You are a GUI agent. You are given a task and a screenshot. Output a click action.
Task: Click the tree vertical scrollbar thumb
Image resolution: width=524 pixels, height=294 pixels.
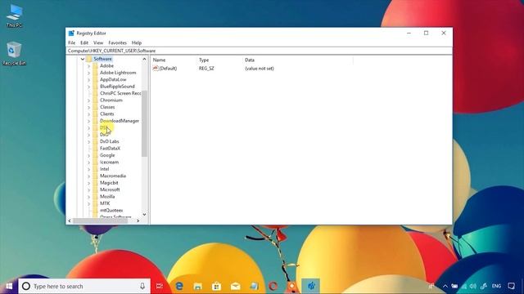144,123
